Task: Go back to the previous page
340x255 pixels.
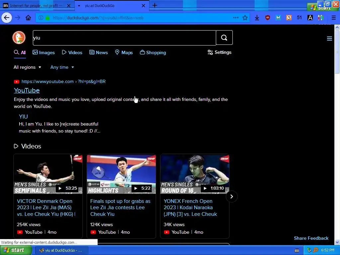Action: point(7,18)
